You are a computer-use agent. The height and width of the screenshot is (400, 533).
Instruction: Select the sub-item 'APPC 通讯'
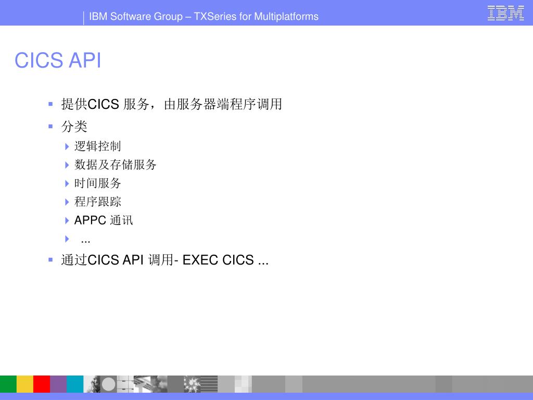coord(104,220)
